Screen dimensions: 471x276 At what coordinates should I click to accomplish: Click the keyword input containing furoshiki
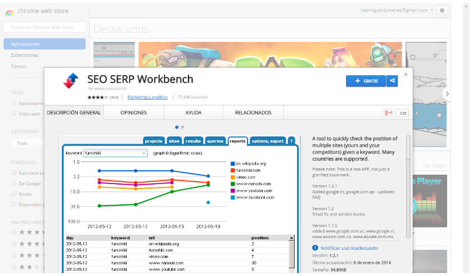(x=116, y=153)
